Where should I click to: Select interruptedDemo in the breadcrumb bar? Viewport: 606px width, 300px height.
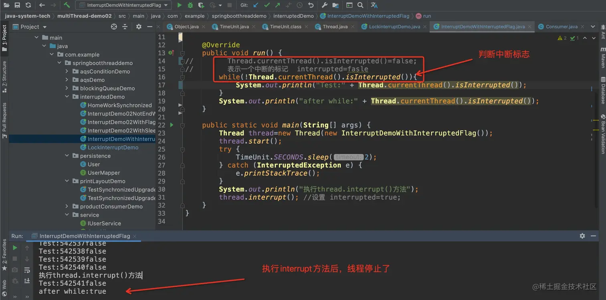293,16
